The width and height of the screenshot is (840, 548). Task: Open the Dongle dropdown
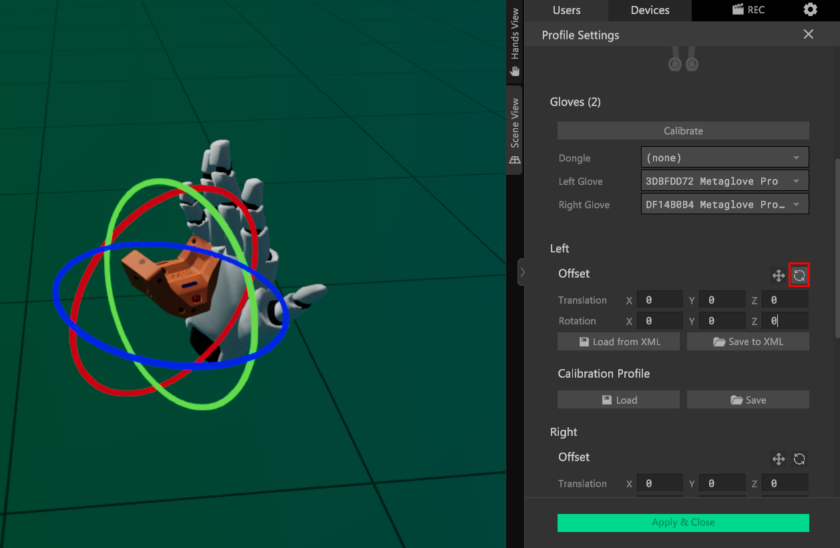(724, 158)
